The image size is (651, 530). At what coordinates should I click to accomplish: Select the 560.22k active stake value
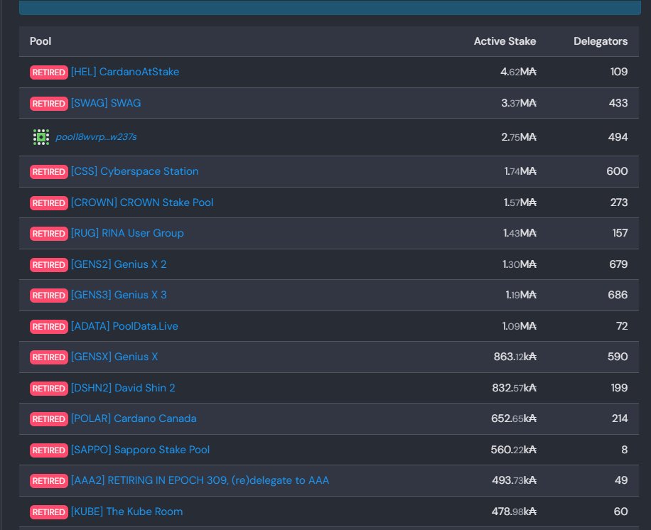pyautogui.click(x=514, y=450)
